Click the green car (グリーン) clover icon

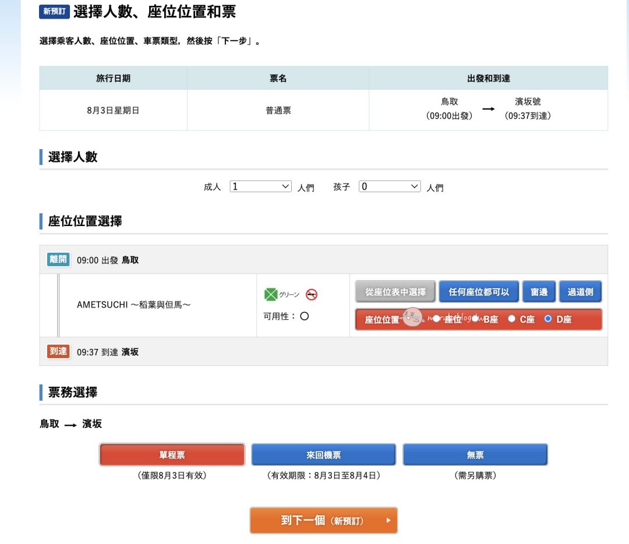point(271,295)
